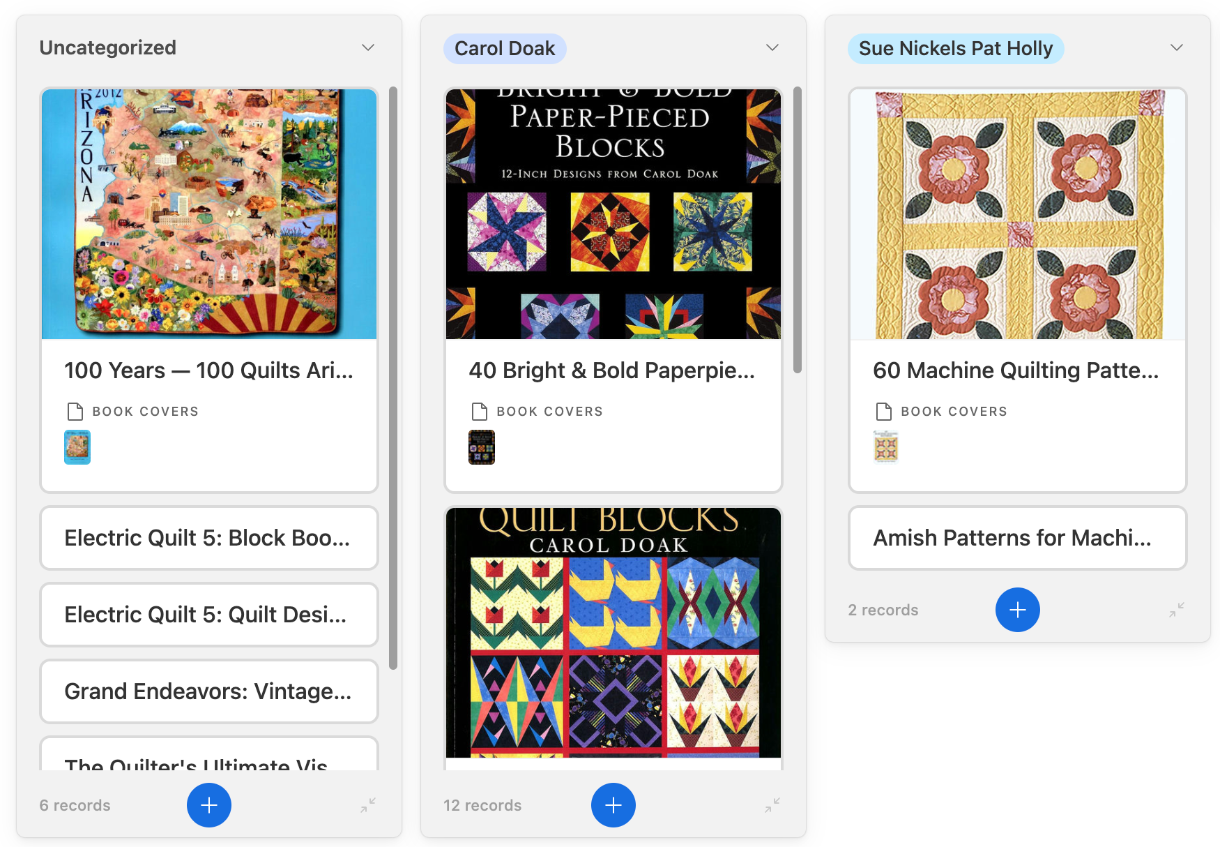This screenshot has height=847, width=1220.
Task: Open Sue Nickels Pat Holly stack menu
Action: coord(1177,47)
